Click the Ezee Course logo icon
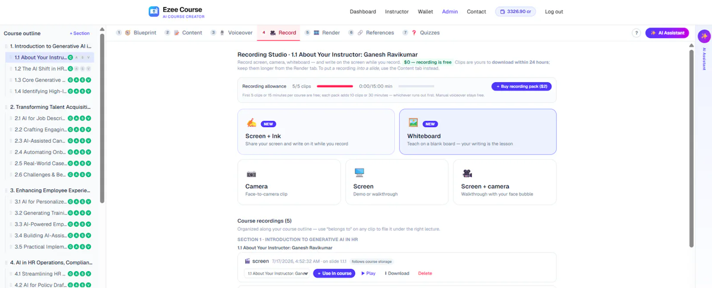The width and height of the screenshot is (712, 288). (154, 12)
